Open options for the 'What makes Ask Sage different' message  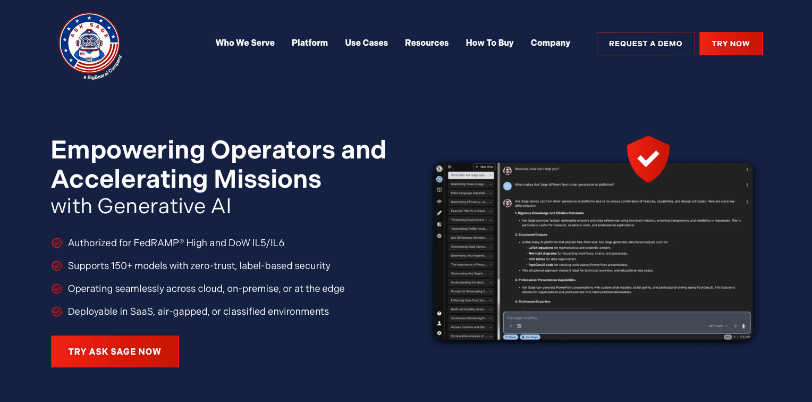tap(747, 185)
